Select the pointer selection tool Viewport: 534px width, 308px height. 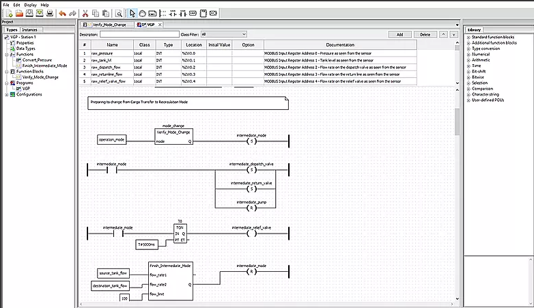tap(132, 13)
